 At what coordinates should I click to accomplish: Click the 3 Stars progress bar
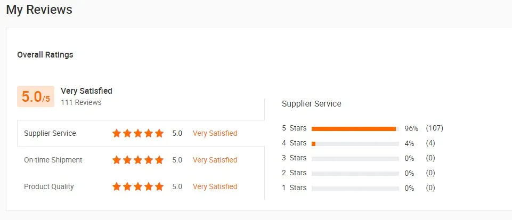[355, 158]
